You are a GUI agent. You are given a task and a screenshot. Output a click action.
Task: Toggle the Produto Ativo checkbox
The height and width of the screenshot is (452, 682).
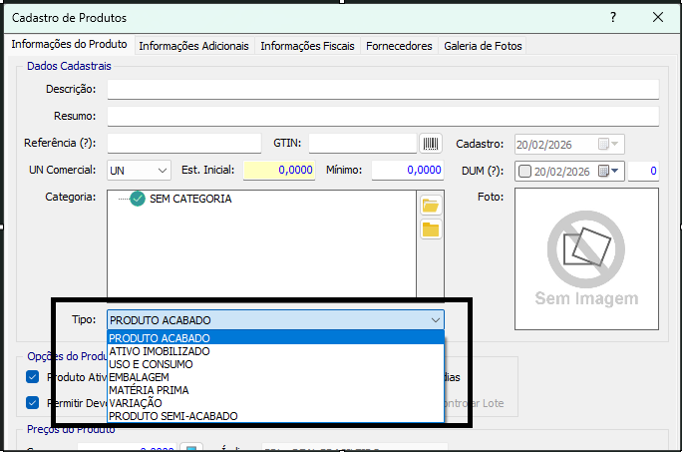click(x=33, y=377)
